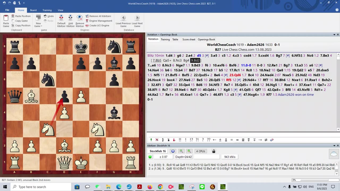Open the Openings Book tab
This screenshot has width=340, height=191.
pyautogui.click(x=206, y=39)
